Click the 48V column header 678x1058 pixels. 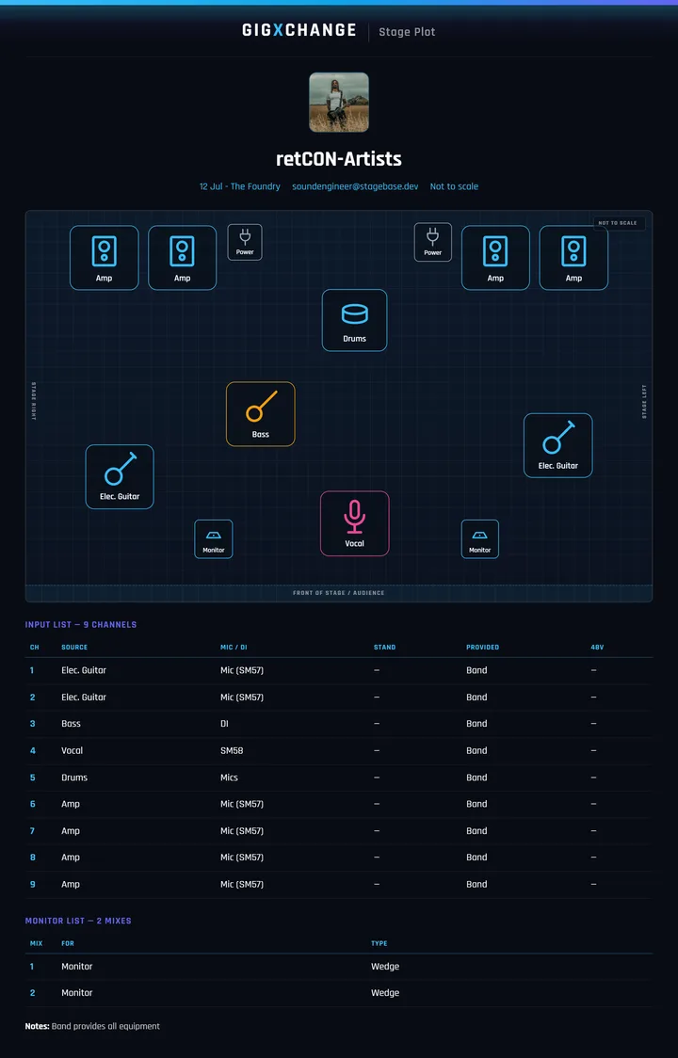pyautogui.click(x=597, y=647)
